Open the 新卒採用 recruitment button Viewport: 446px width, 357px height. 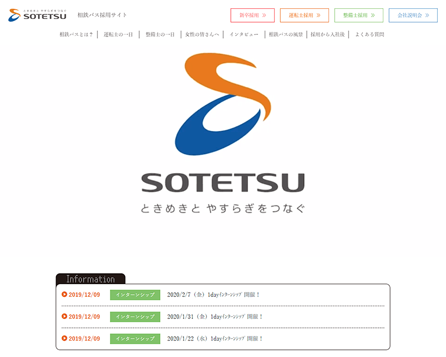(x=253, y=15)
